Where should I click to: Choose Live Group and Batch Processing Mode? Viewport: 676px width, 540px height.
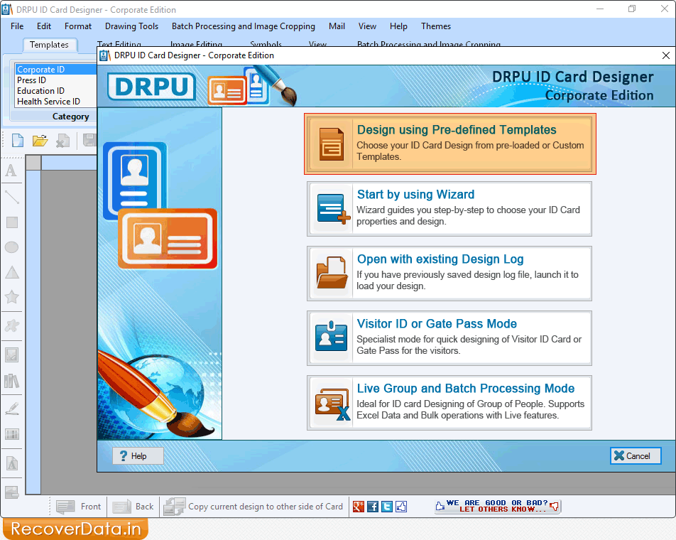(x=449, y=403)
